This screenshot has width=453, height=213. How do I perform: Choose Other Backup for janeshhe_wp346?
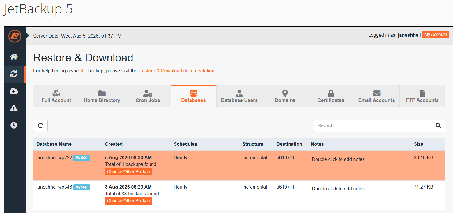[129, 201]
